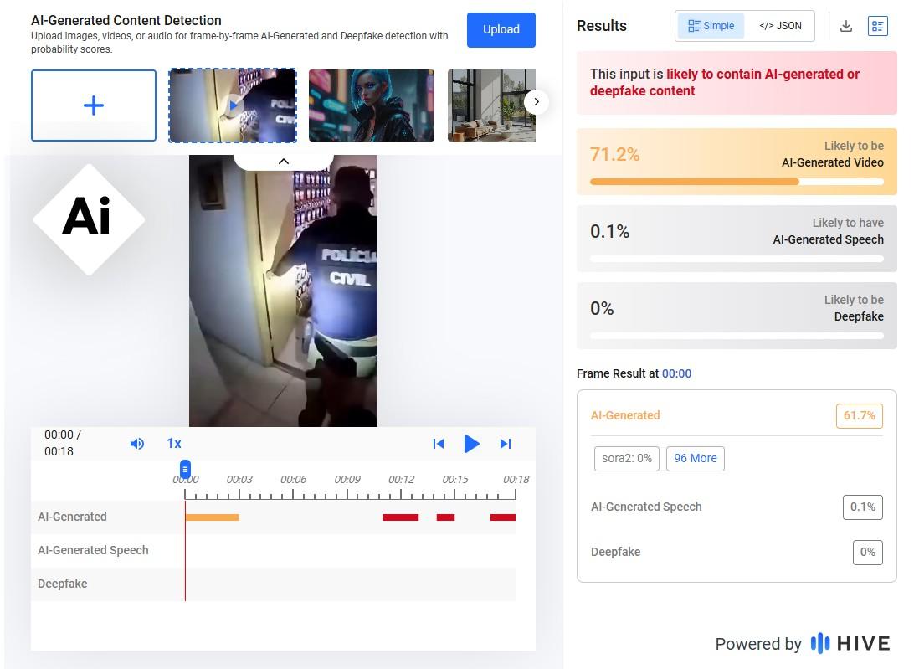914x669 pixels.
Task: Click the download results icon
Action: point(846,26)
